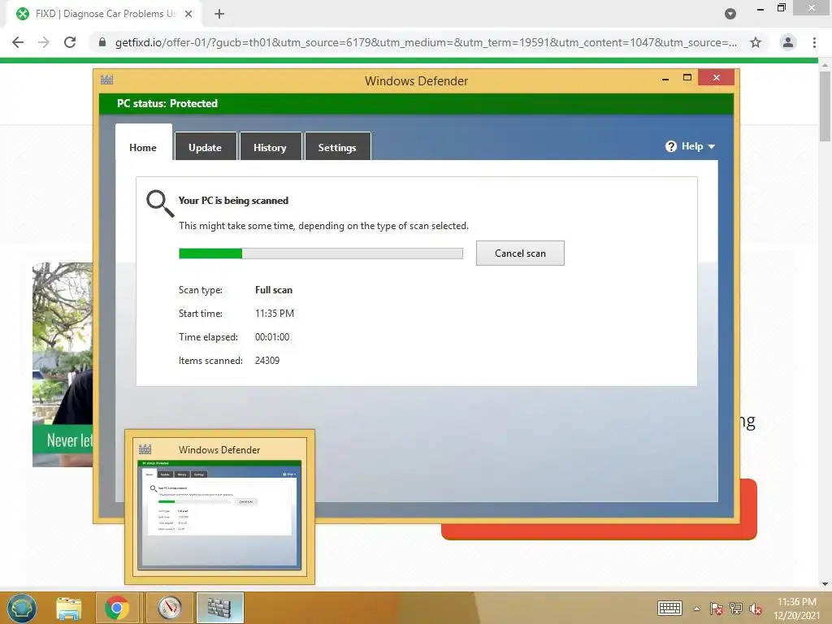This screenshot has height=624, width=832.
Task: Click the Help question mark icon
Action: pos(671,146)
